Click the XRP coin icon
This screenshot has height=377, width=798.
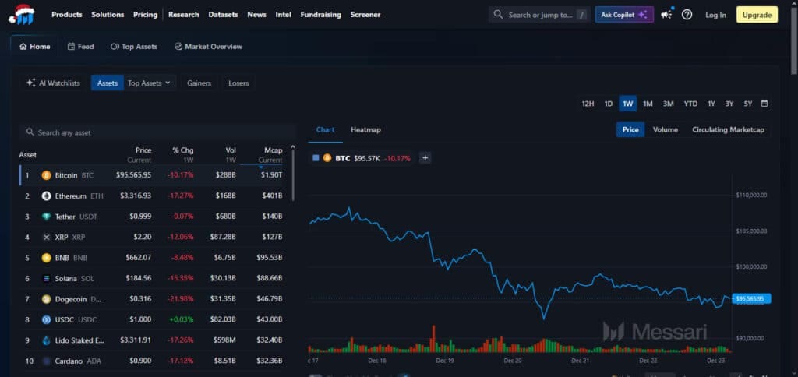[46, 237]
